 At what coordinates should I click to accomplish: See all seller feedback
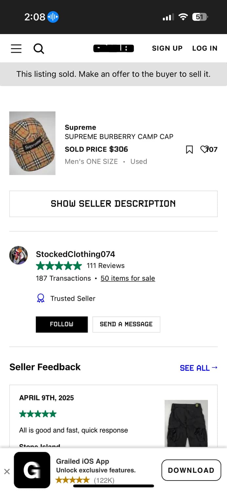click(198, 368)
